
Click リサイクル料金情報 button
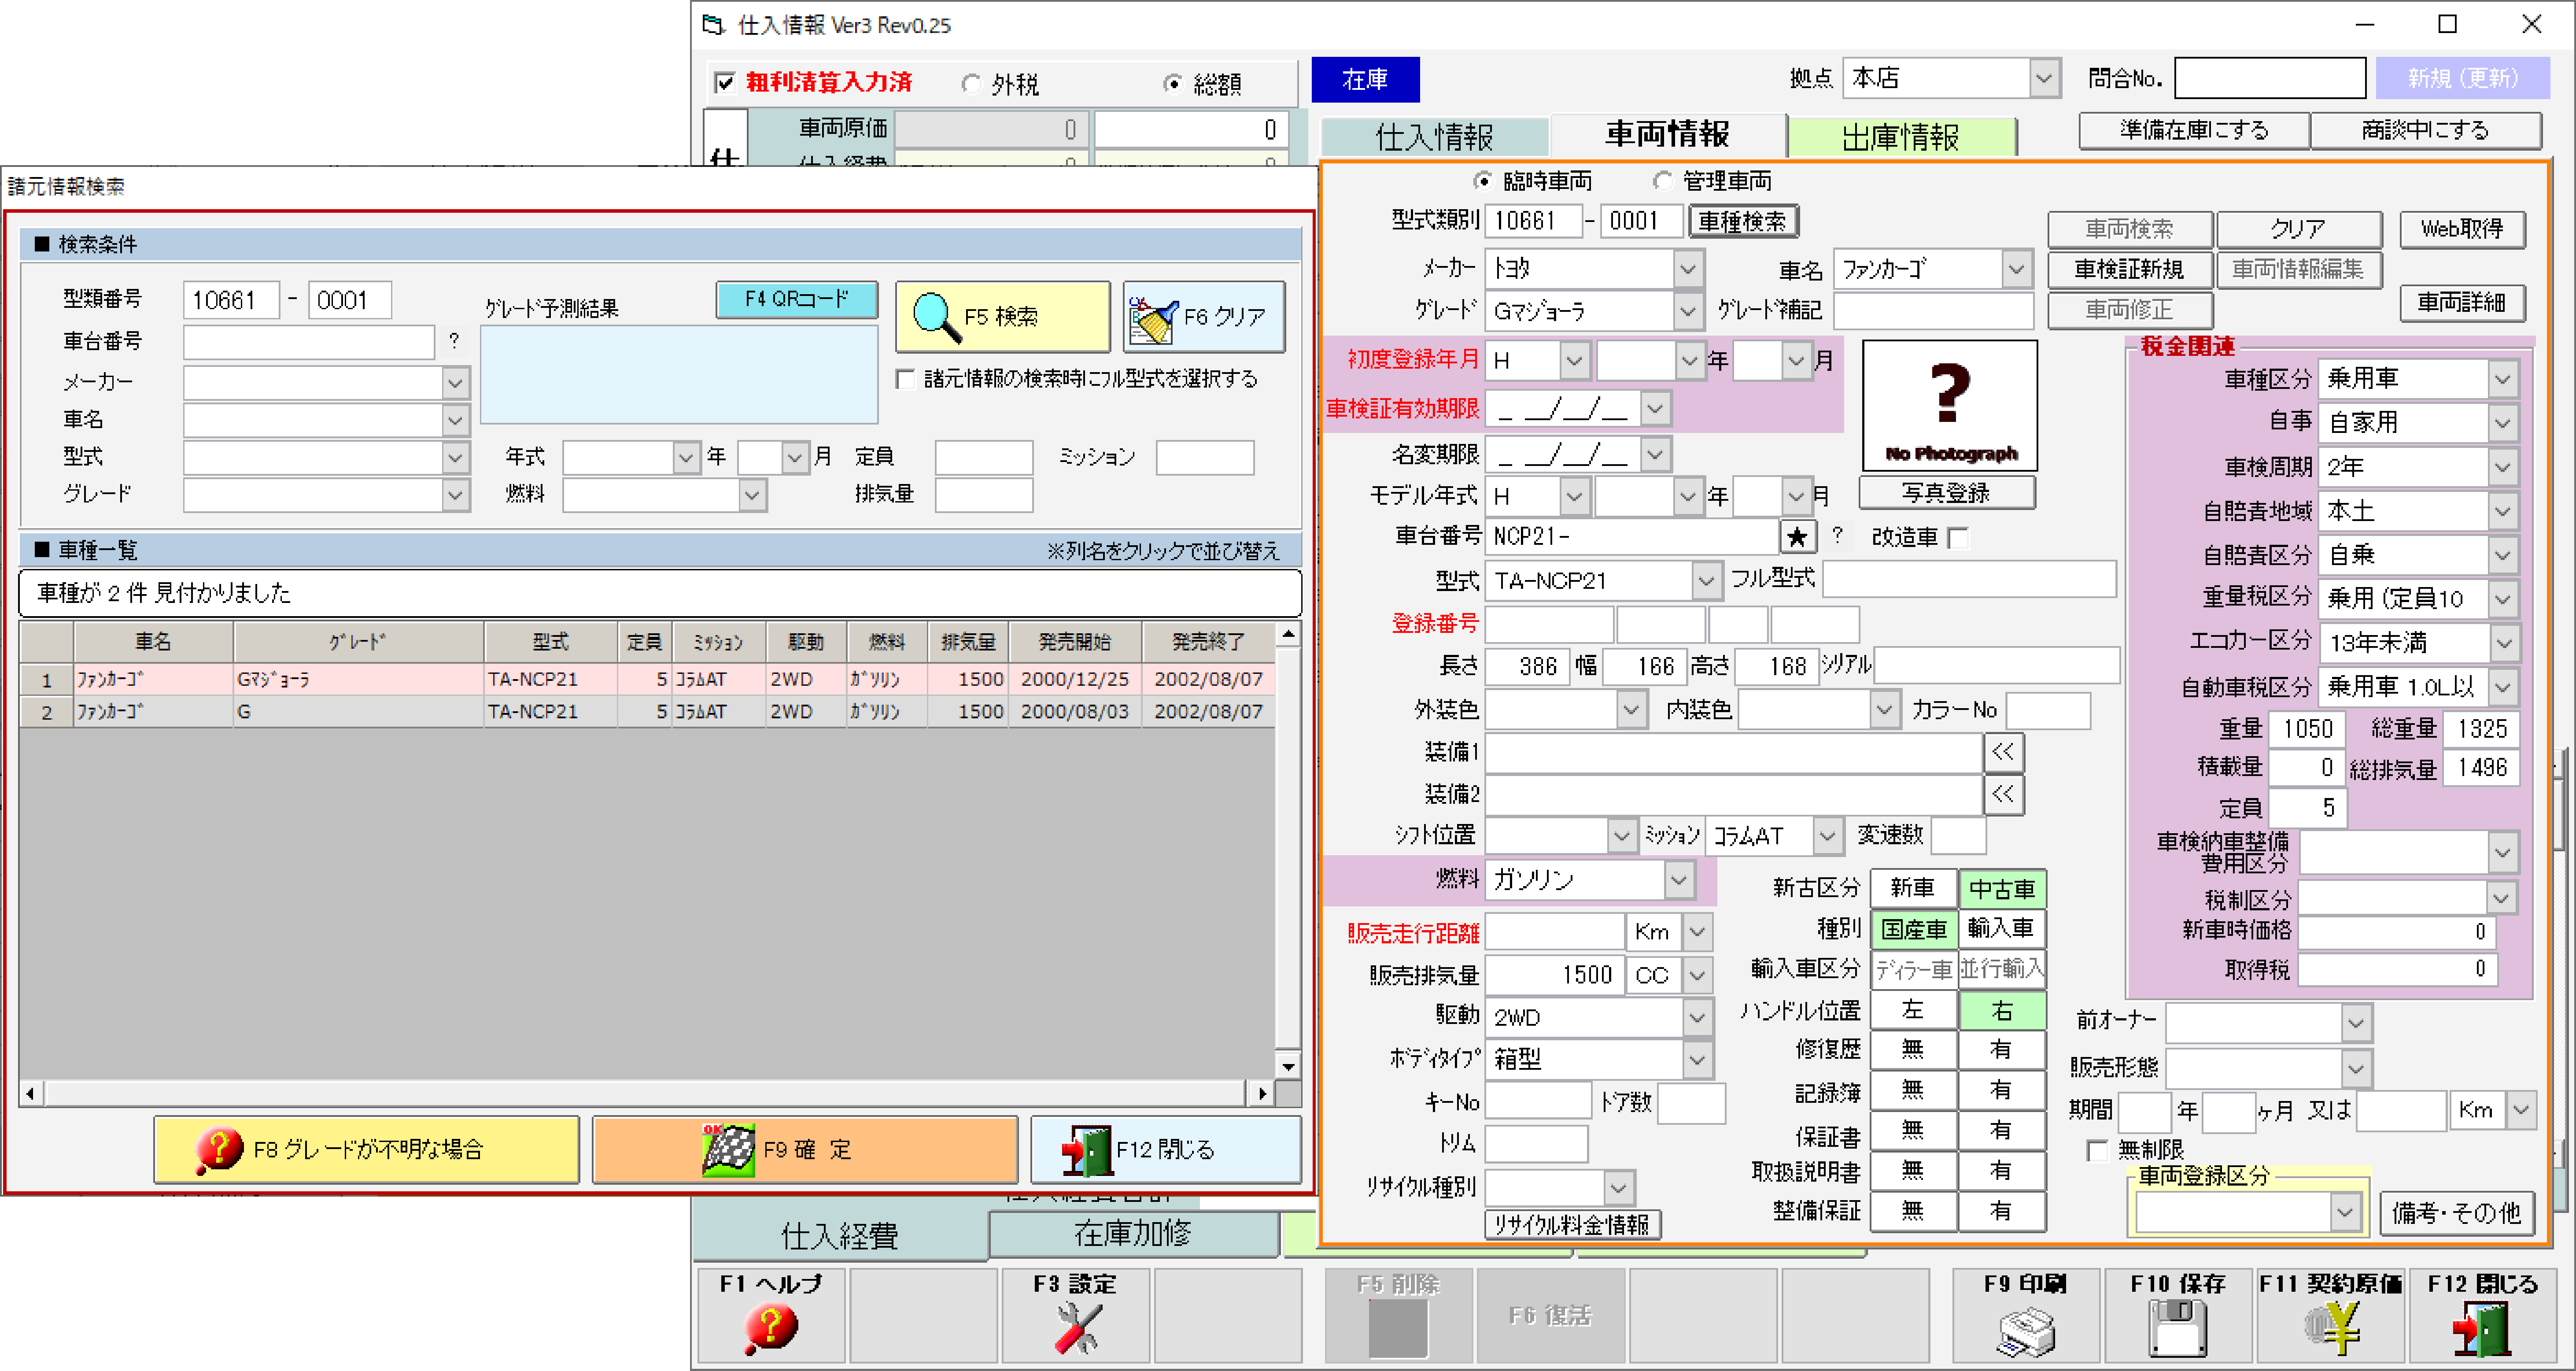(x=1573, y=1224)
